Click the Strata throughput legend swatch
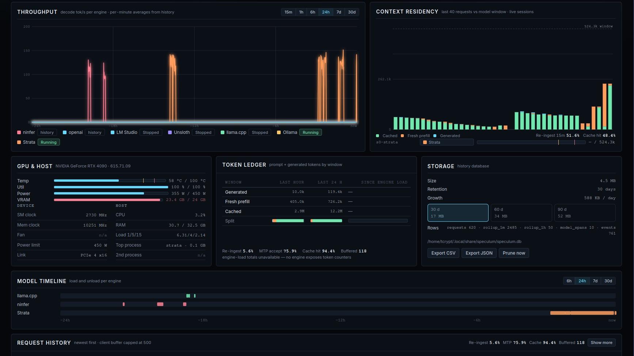Screen dimensions: 634x356 (19, 142)
